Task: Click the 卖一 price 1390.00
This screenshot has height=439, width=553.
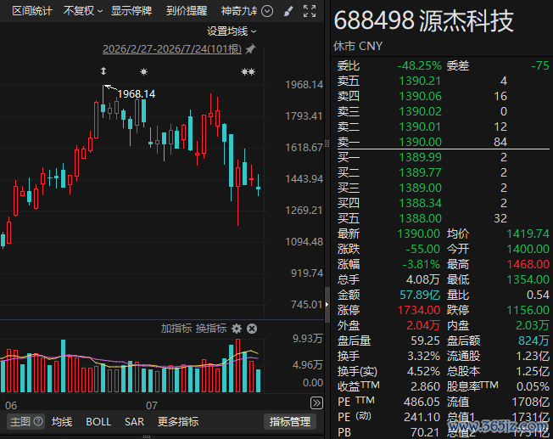Action: (x=420, y=142)
